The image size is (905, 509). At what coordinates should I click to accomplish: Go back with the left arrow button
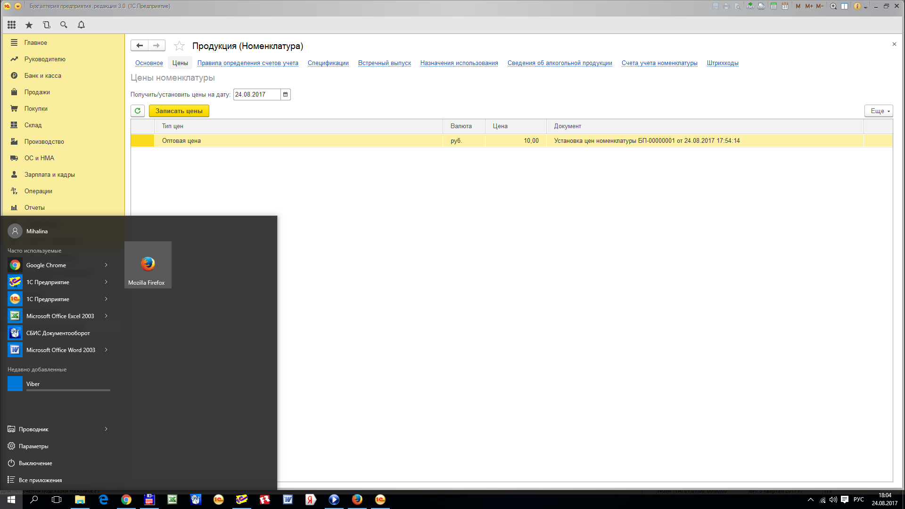(140, 45)
